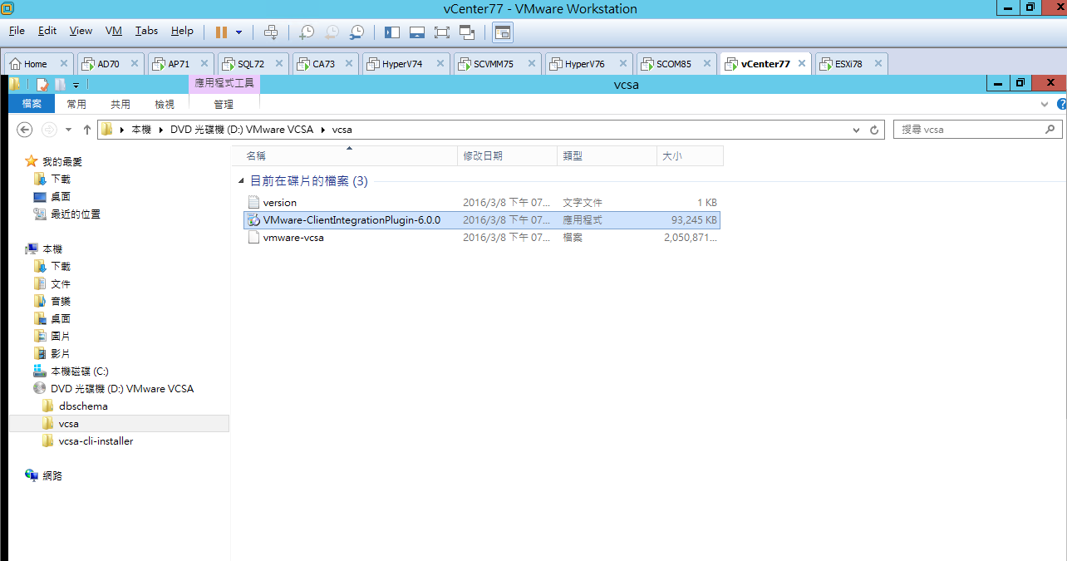Go up one folder level arrow
Viewport: 1067px width, 561px height.
(x=86, y=130)
